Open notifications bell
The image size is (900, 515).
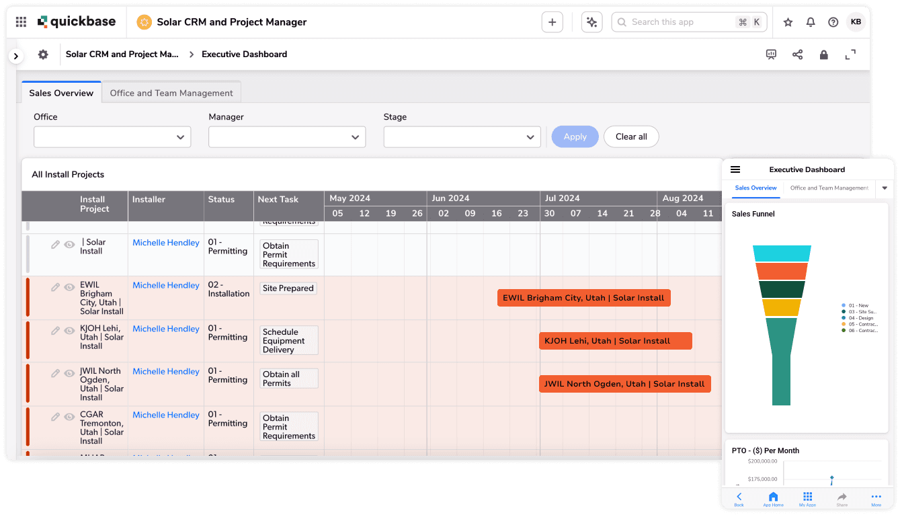pyautogui.click(x=811, y=22)
